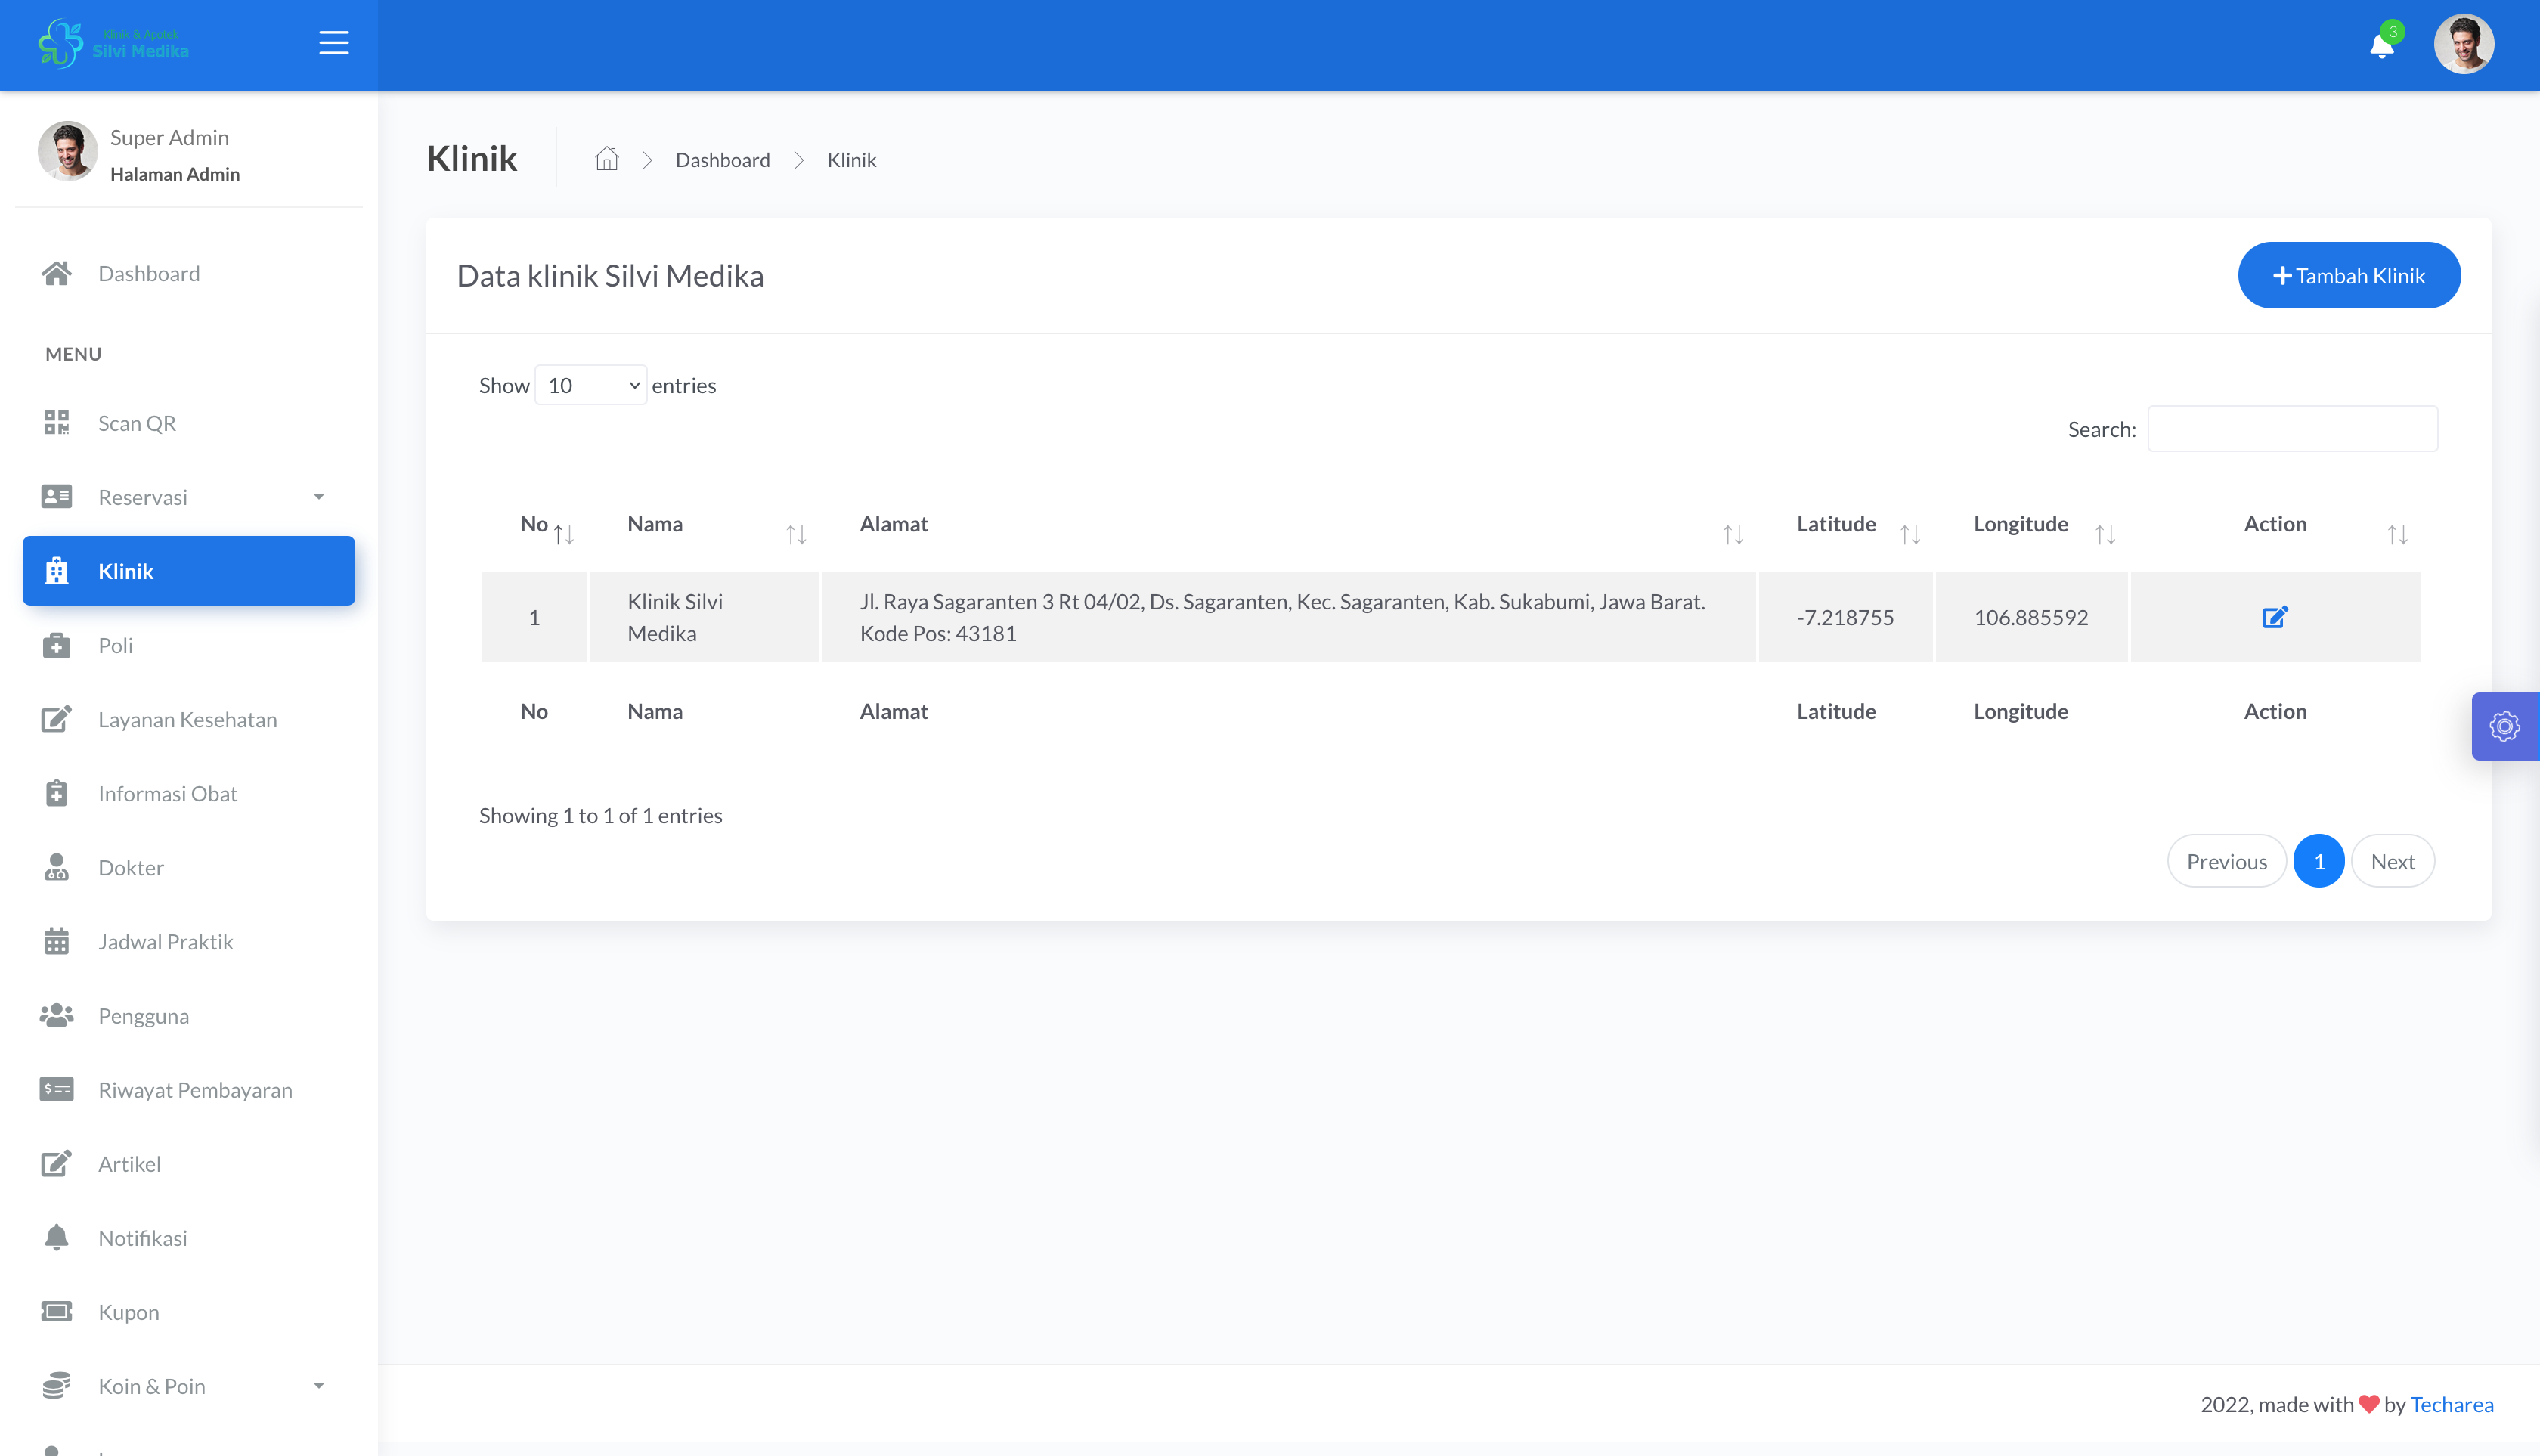Edit the Klinik Silvi Medika row
The width and height of the screenshot is (2540, 1456).
click(2274, 617)
